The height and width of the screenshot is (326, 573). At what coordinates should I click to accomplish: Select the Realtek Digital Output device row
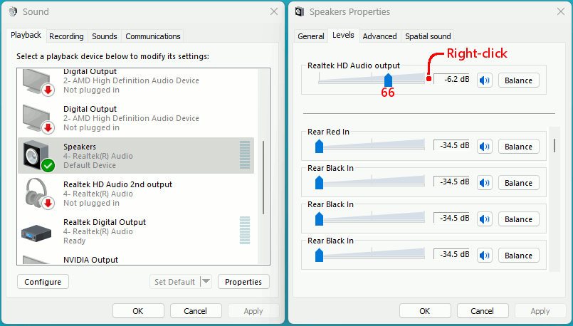click(x=135, y=231)
